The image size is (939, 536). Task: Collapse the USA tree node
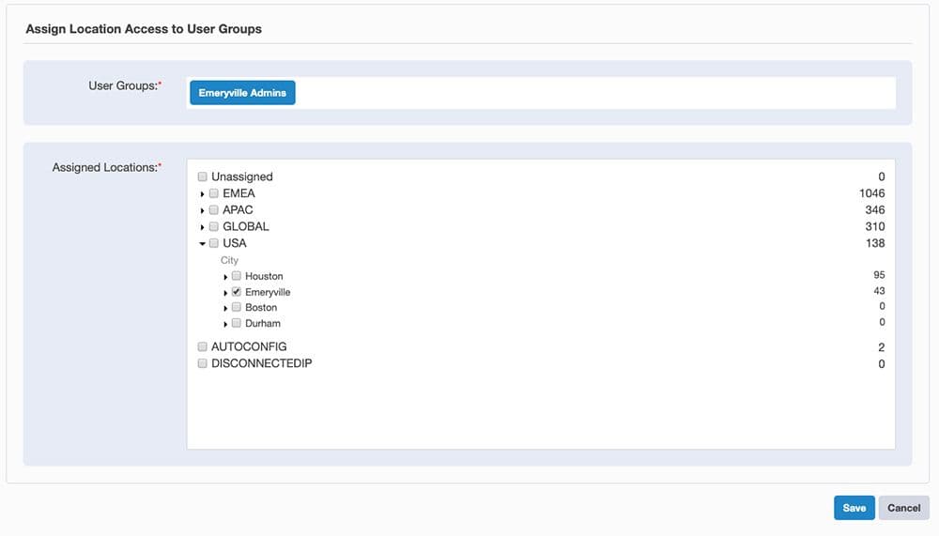pyautogui.click(x=203, y=244)
